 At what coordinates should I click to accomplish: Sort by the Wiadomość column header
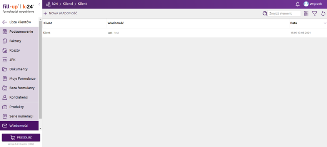(115, 23)
